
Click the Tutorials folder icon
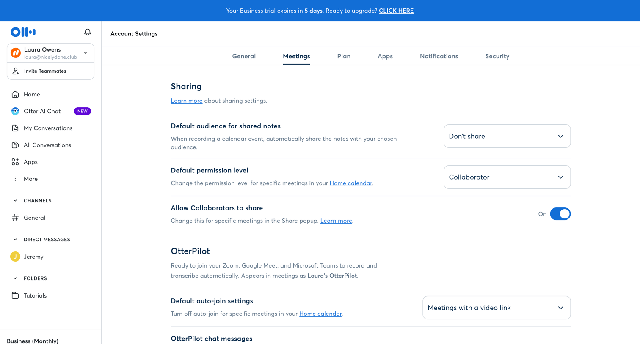tap(15, 295)
